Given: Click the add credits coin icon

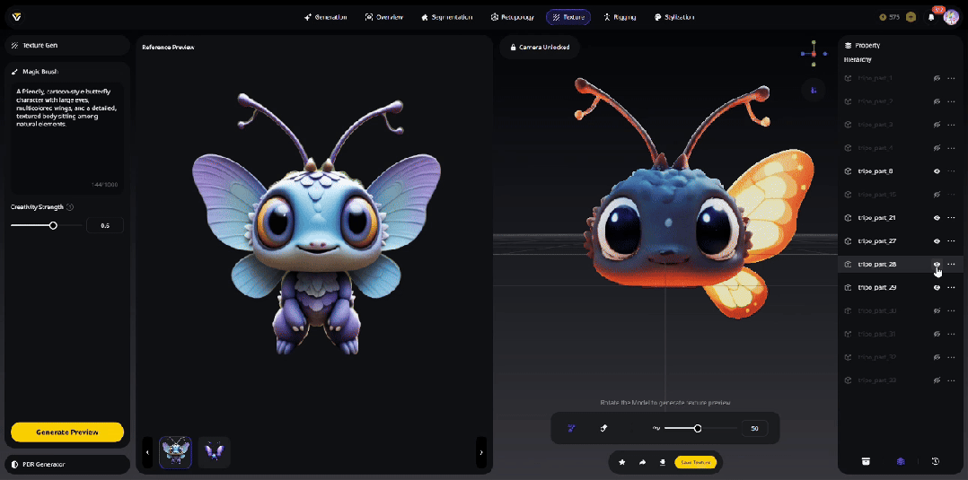Looking at the screenshot, I should coord(911,17).
